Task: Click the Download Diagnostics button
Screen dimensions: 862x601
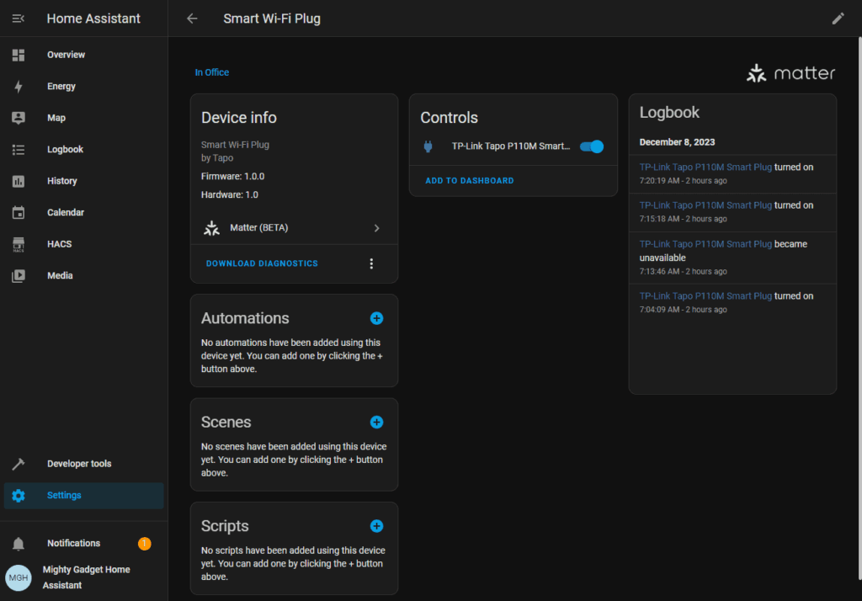Action: 262,263
